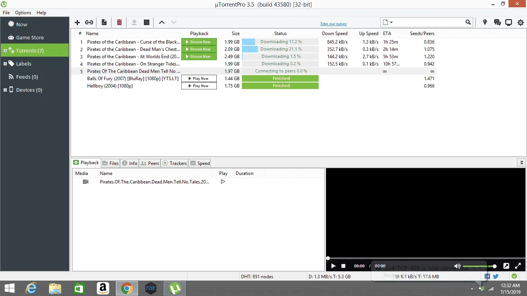
Task: Select the On Stranger Tides torrent row
Action: (x=253, y=64)
